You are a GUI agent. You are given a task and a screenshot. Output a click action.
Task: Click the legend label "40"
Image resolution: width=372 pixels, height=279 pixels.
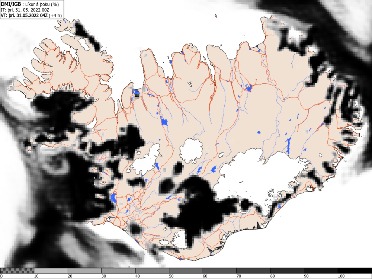tap(137, 276)
